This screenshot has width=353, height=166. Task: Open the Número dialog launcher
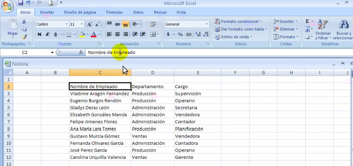coord(207,44)
